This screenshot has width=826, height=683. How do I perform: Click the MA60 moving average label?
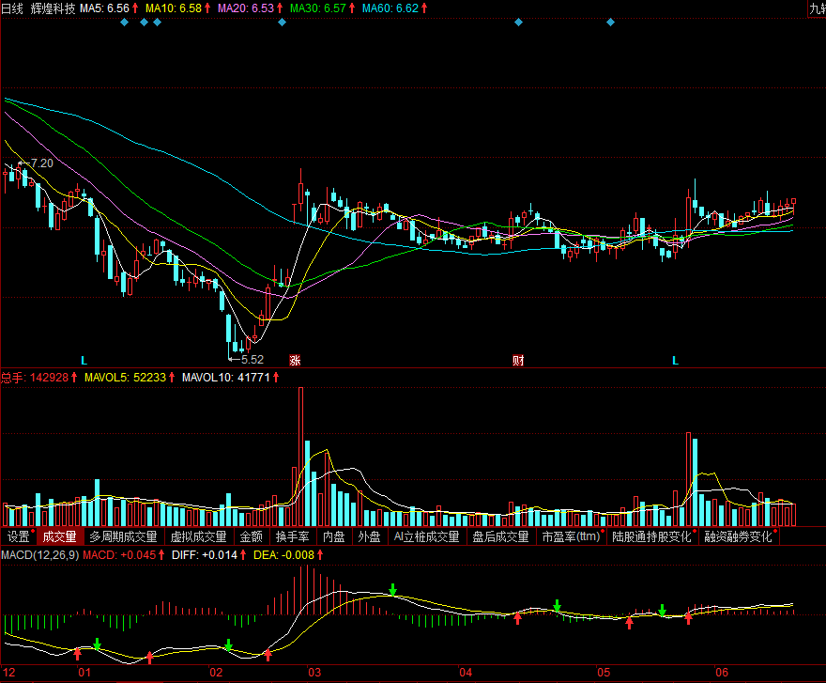(x=389, y=8)
